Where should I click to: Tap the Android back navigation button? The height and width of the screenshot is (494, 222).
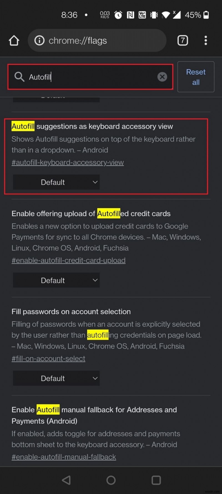[66, 480]
